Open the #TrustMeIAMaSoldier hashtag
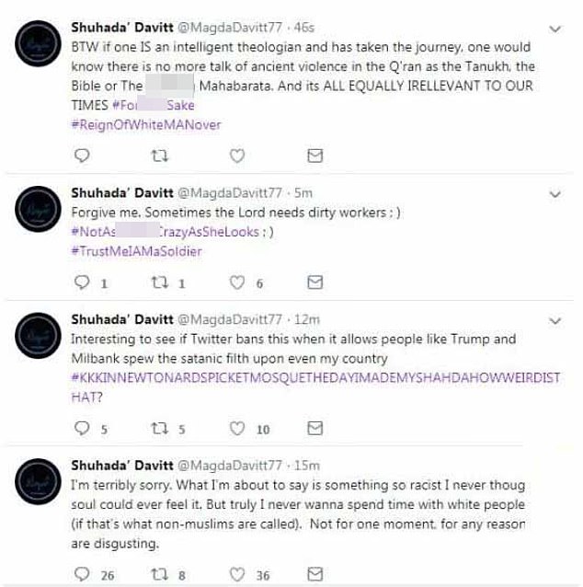 135,250
